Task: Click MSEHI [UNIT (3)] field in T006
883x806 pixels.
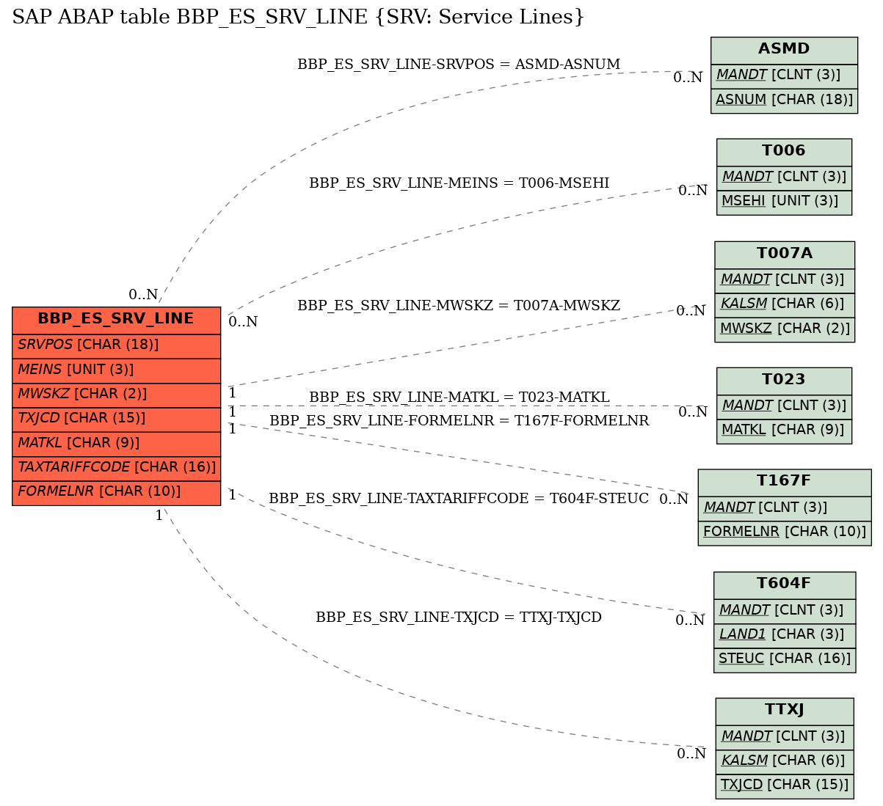Action: (784, 202)
